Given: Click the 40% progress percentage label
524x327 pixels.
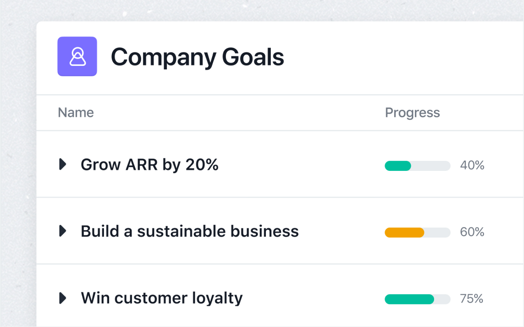Looking at the screenshot, I should click(x=472, y=166).
